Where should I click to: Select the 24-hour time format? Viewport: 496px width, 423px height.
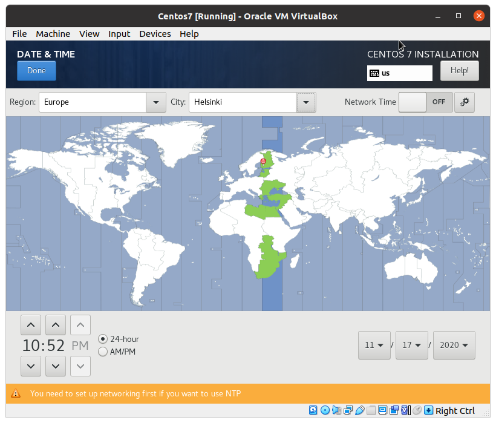(x=119, y=339)
